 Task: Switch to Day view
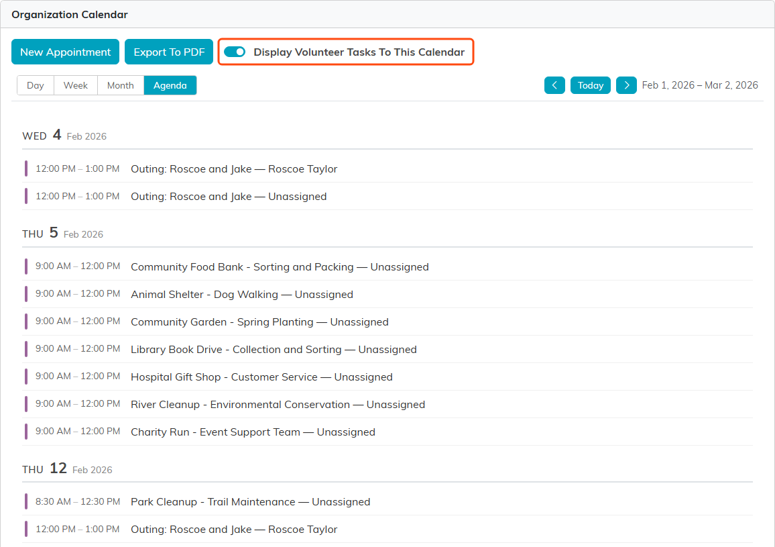(x=35, y=85)
